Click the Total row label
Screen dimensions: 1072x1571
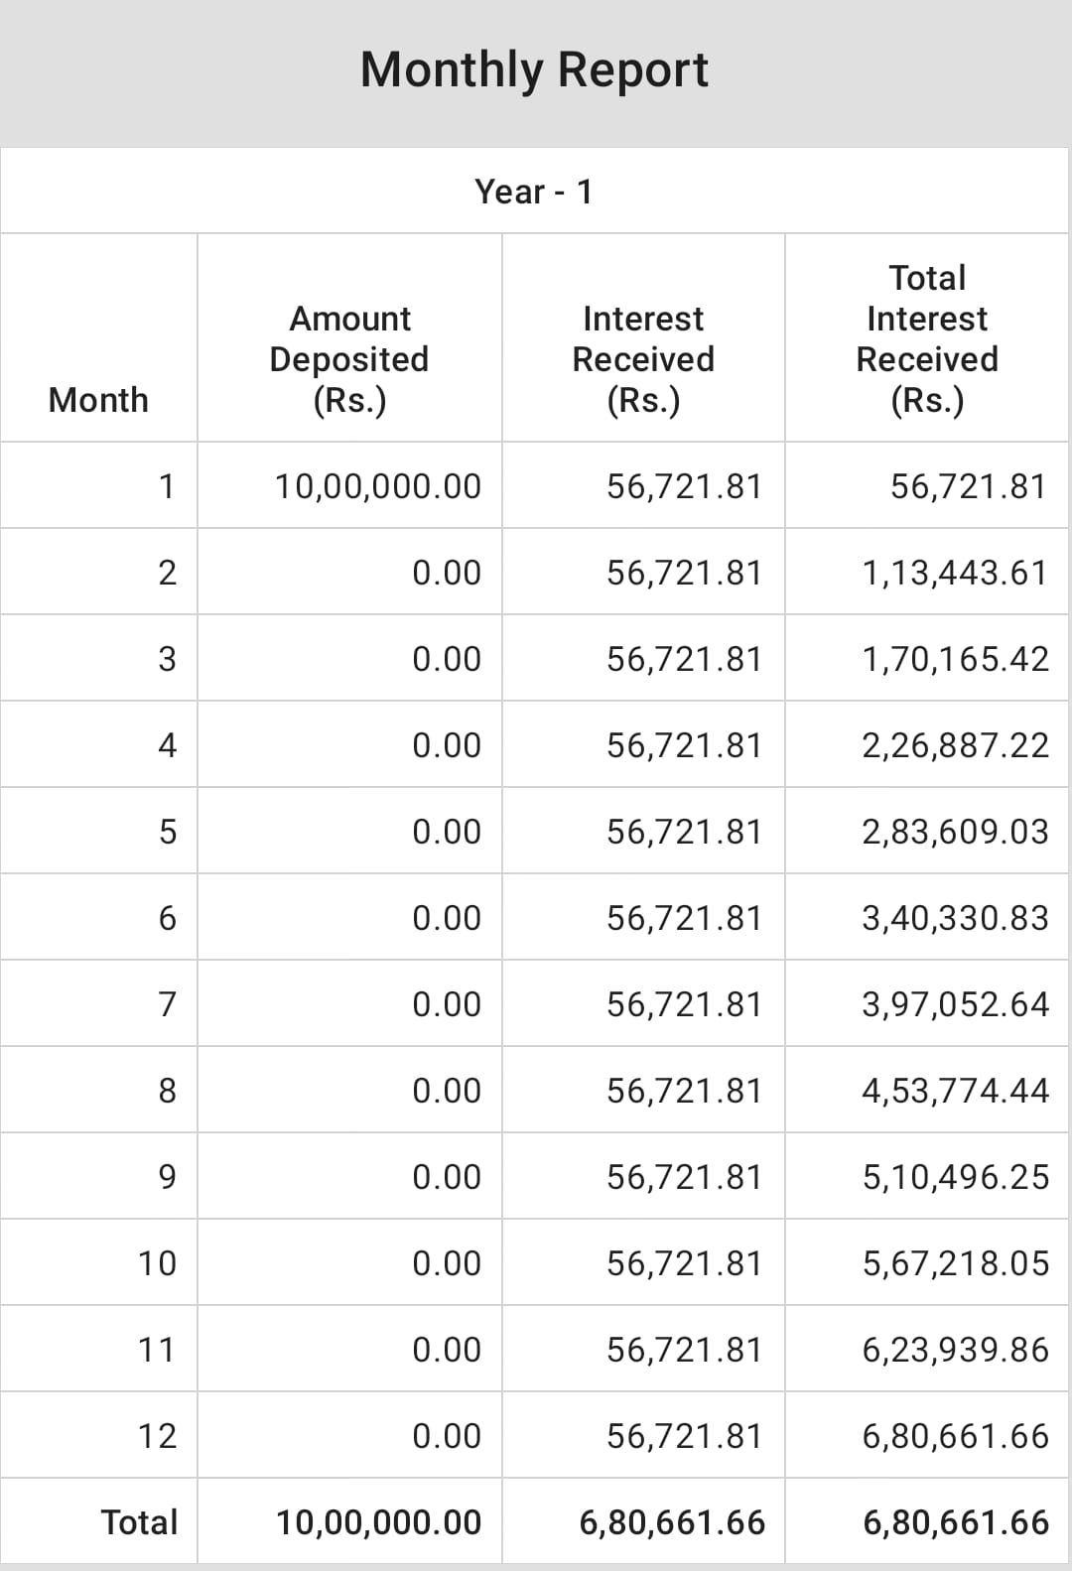139,1522
